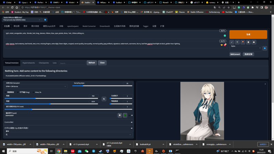Open the Model Converter tab
Viewport: 274px width, 154px height.
click(89, 26)
